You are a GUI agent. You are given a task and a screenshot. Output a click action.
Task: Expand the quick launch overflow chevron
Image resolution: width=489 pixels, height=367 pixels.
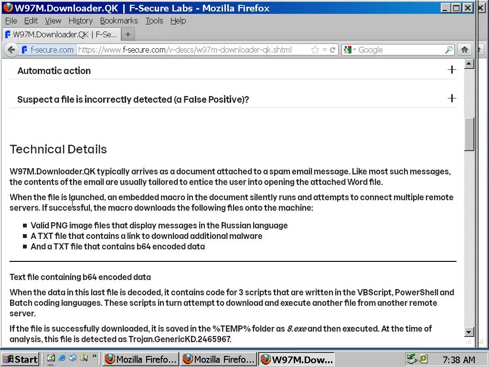pyautogui.click(x=95, y=356)
